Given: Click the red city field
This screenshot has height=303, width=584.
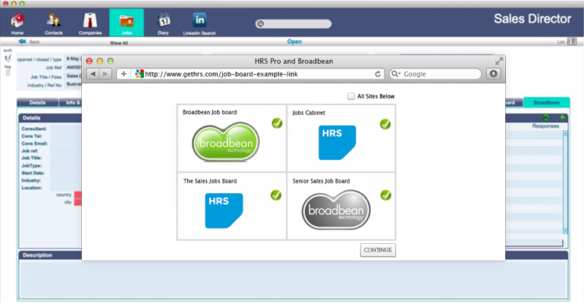Looking at the screenshot, I should click(x=78, y=202).
